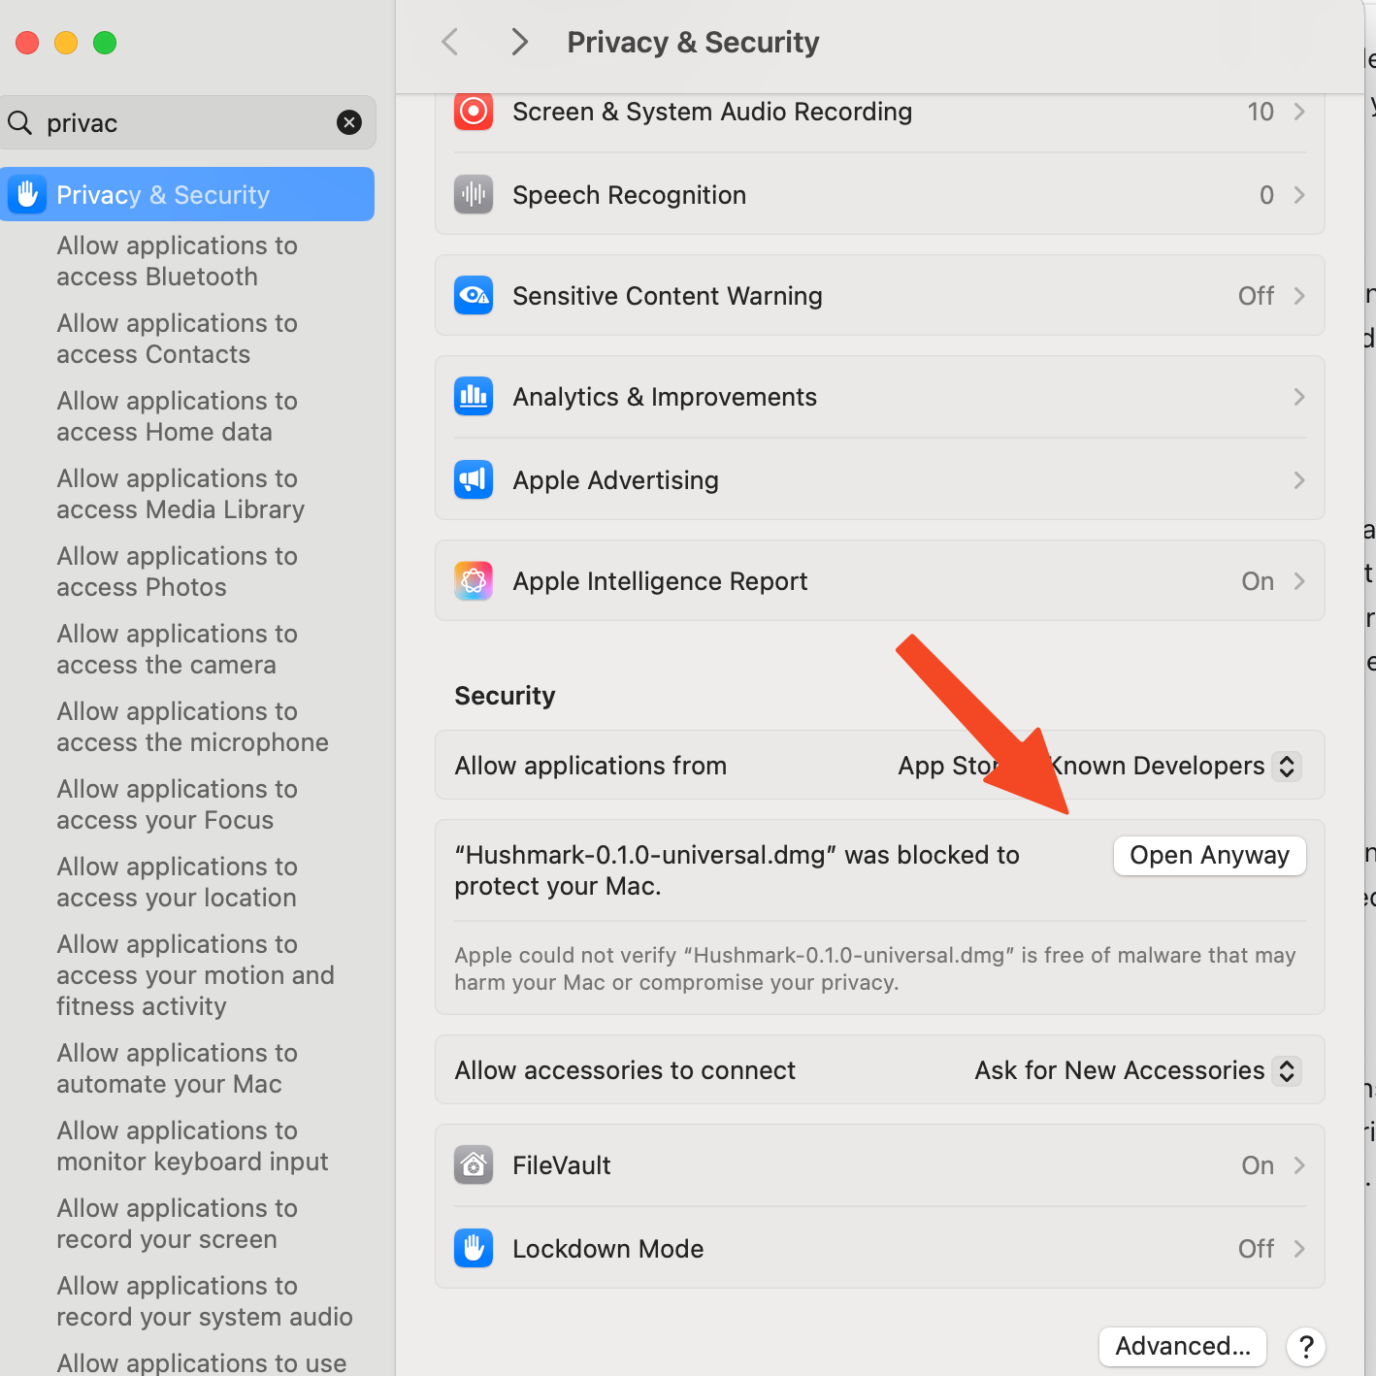Go back using the left chevron

pyautogui.click(x=449, y=42)
